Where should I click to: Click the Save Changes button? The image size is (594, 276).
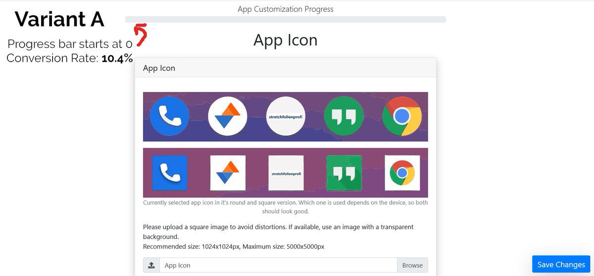561,264
